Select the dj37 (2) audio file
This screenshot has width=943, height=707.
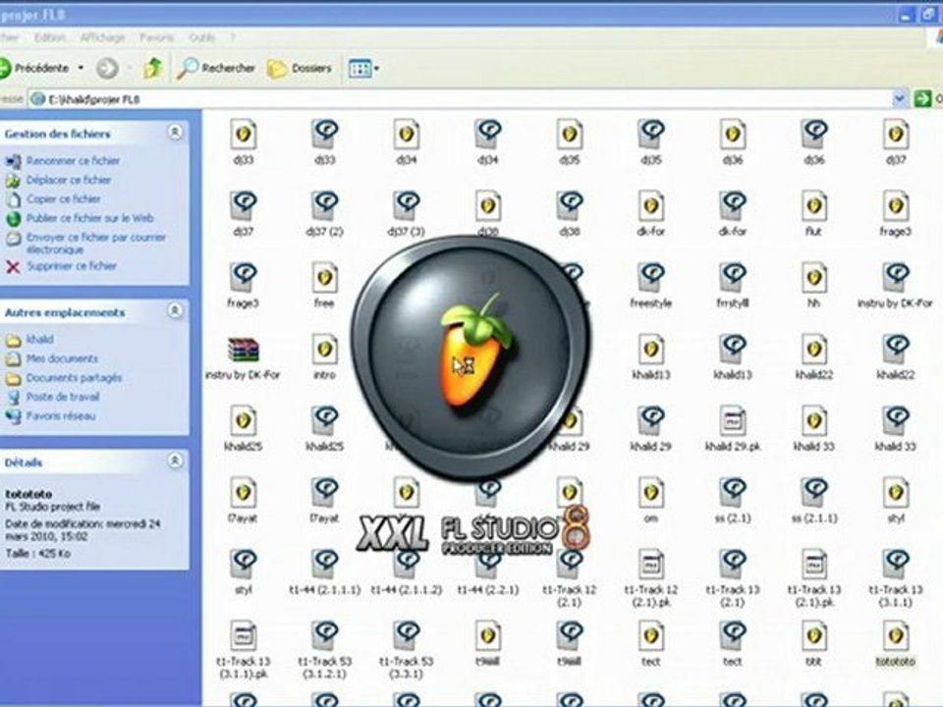[325, 213]
